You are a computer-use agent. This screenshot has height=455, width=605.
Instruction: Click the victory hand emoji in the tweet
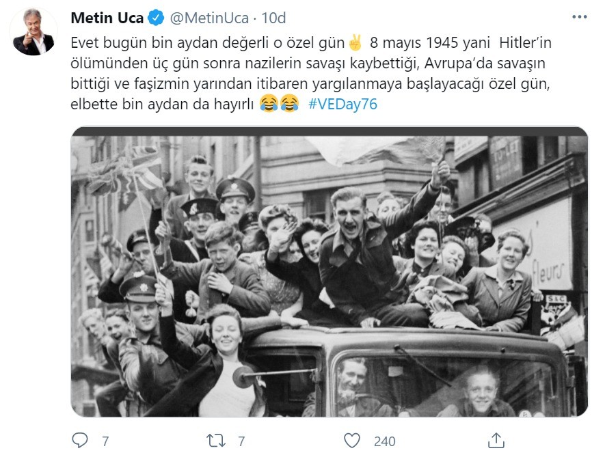click(355, 42)
